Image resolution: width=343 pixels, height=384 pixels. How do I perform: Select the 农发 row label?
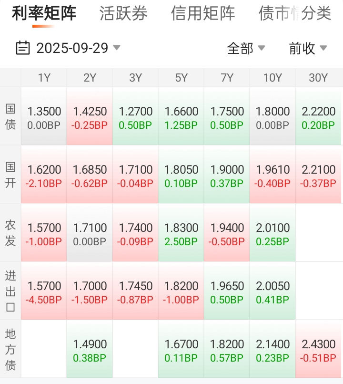click(x=10, y=233)
